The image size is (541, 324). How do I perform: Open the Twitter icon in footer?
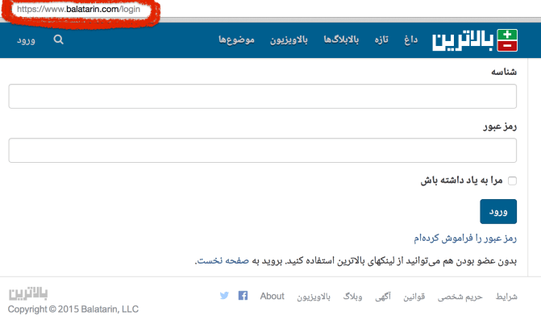[x=225, y=296]
